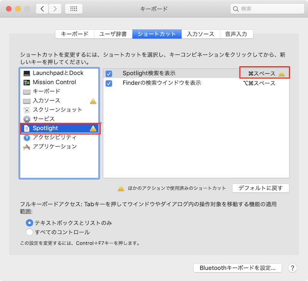Switch to the ショートカット tab

157,34
